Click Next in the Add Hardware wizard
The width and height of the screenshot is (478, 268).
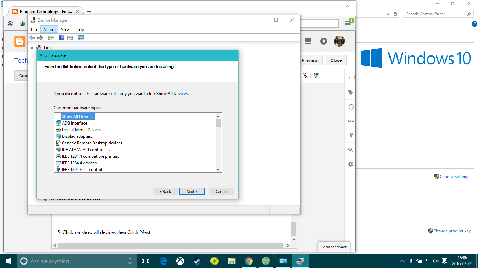point(192,191)
